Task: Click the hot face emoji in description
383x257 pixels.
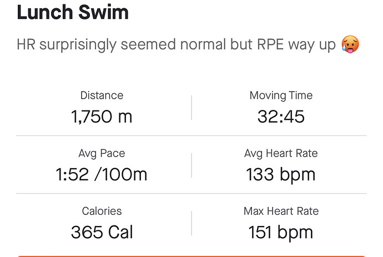Action: click(350, 44)
